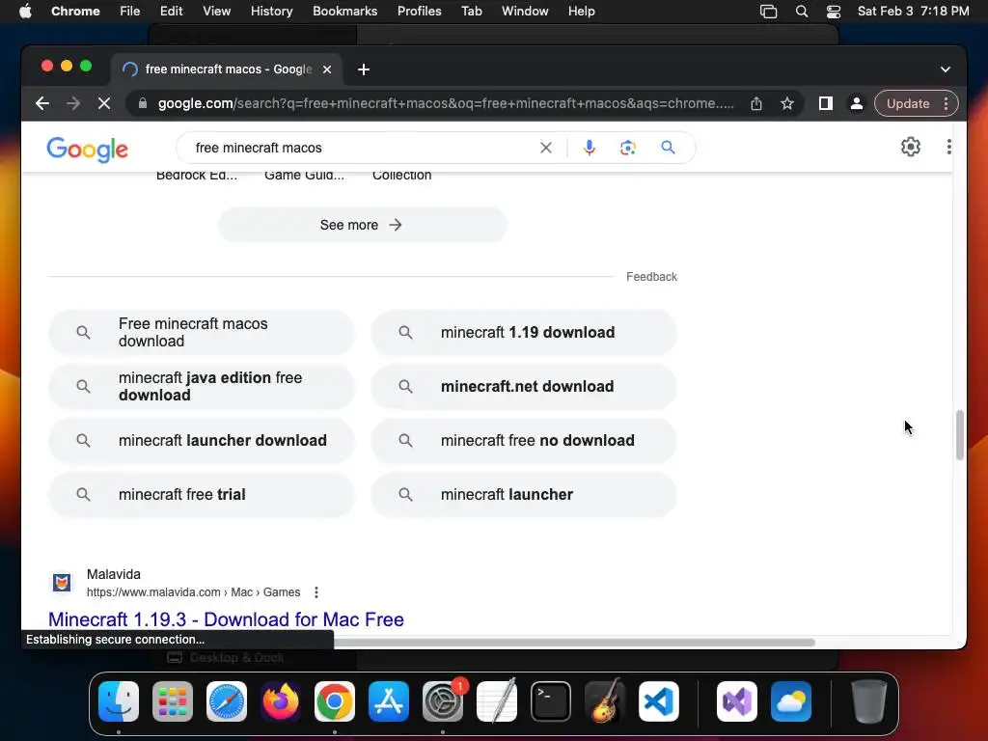Click the address bar URL
988x741 pixels.
tap(446, 103)
